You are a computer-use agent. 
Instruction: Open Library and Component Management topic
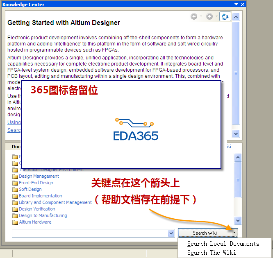tap(55, 202)
